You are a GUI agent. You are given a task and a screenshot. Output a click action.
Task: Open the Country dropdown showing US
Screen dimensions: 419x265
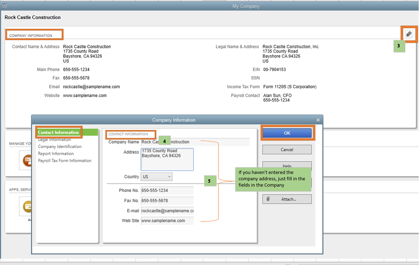[156, 177]
